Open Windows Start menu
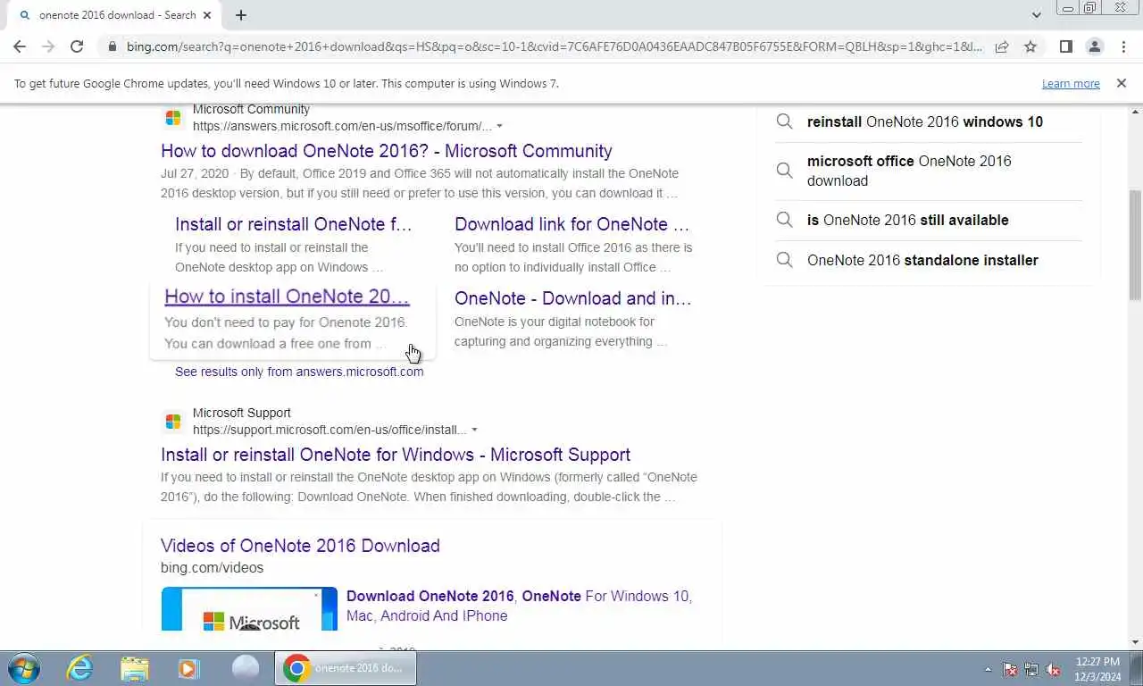This screenshot has height=686, width=1143. pos(23,668)
